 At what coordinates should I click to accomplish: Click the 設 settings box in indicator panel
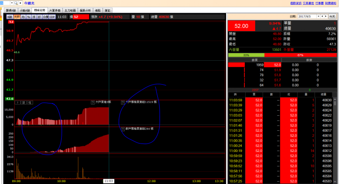pos(24,103)
